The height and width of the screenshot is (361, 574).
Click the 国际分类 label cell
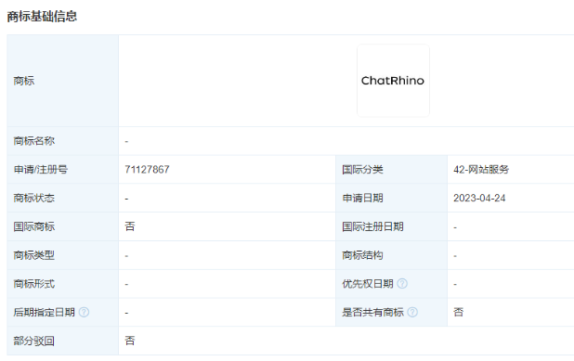coord(391,170)
